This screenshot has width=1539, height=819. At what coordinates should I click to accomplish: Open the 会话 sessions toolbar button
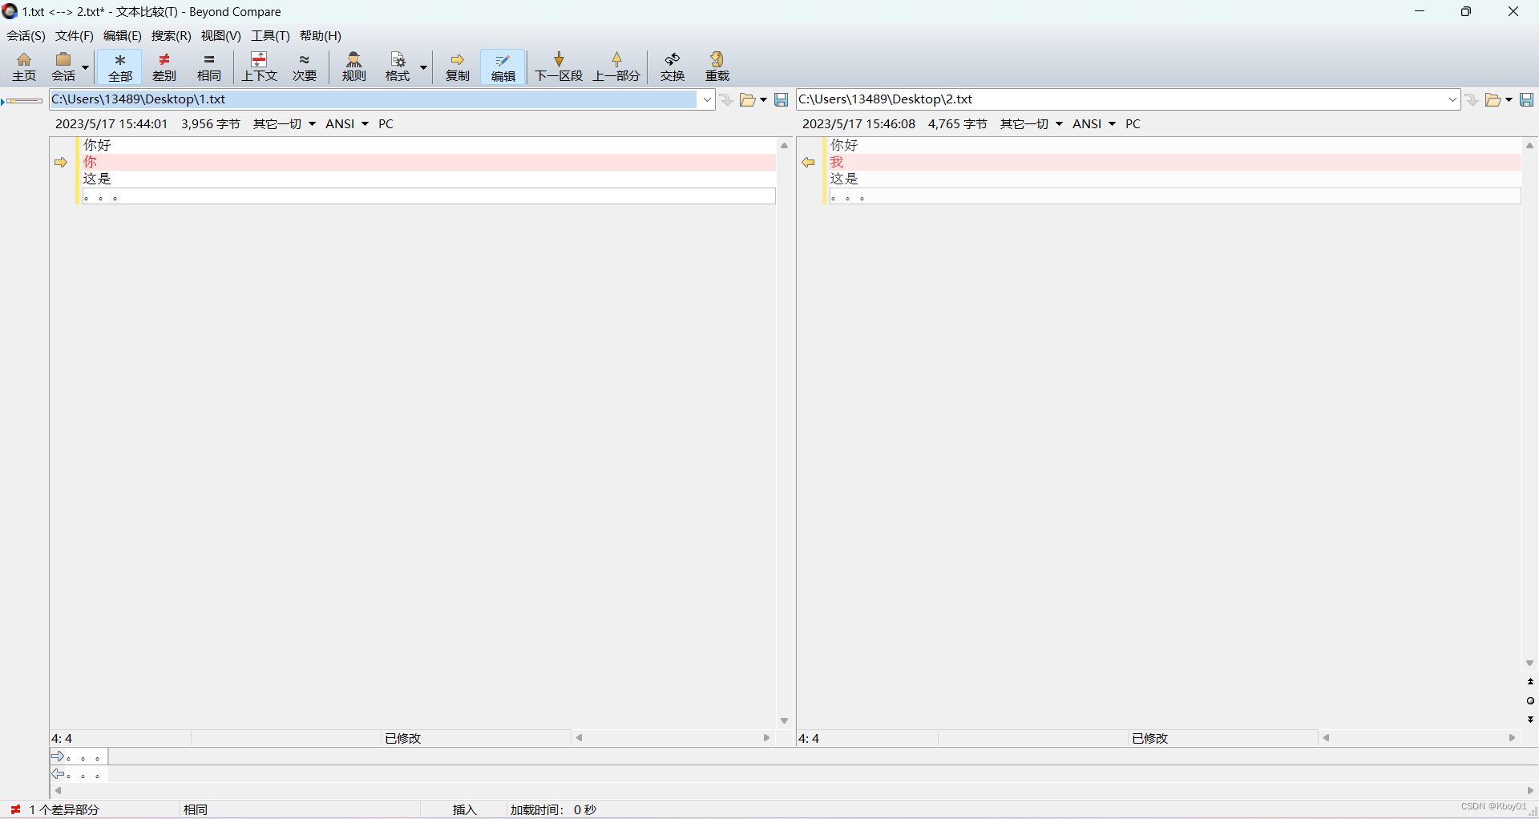[x=63, y=67]
